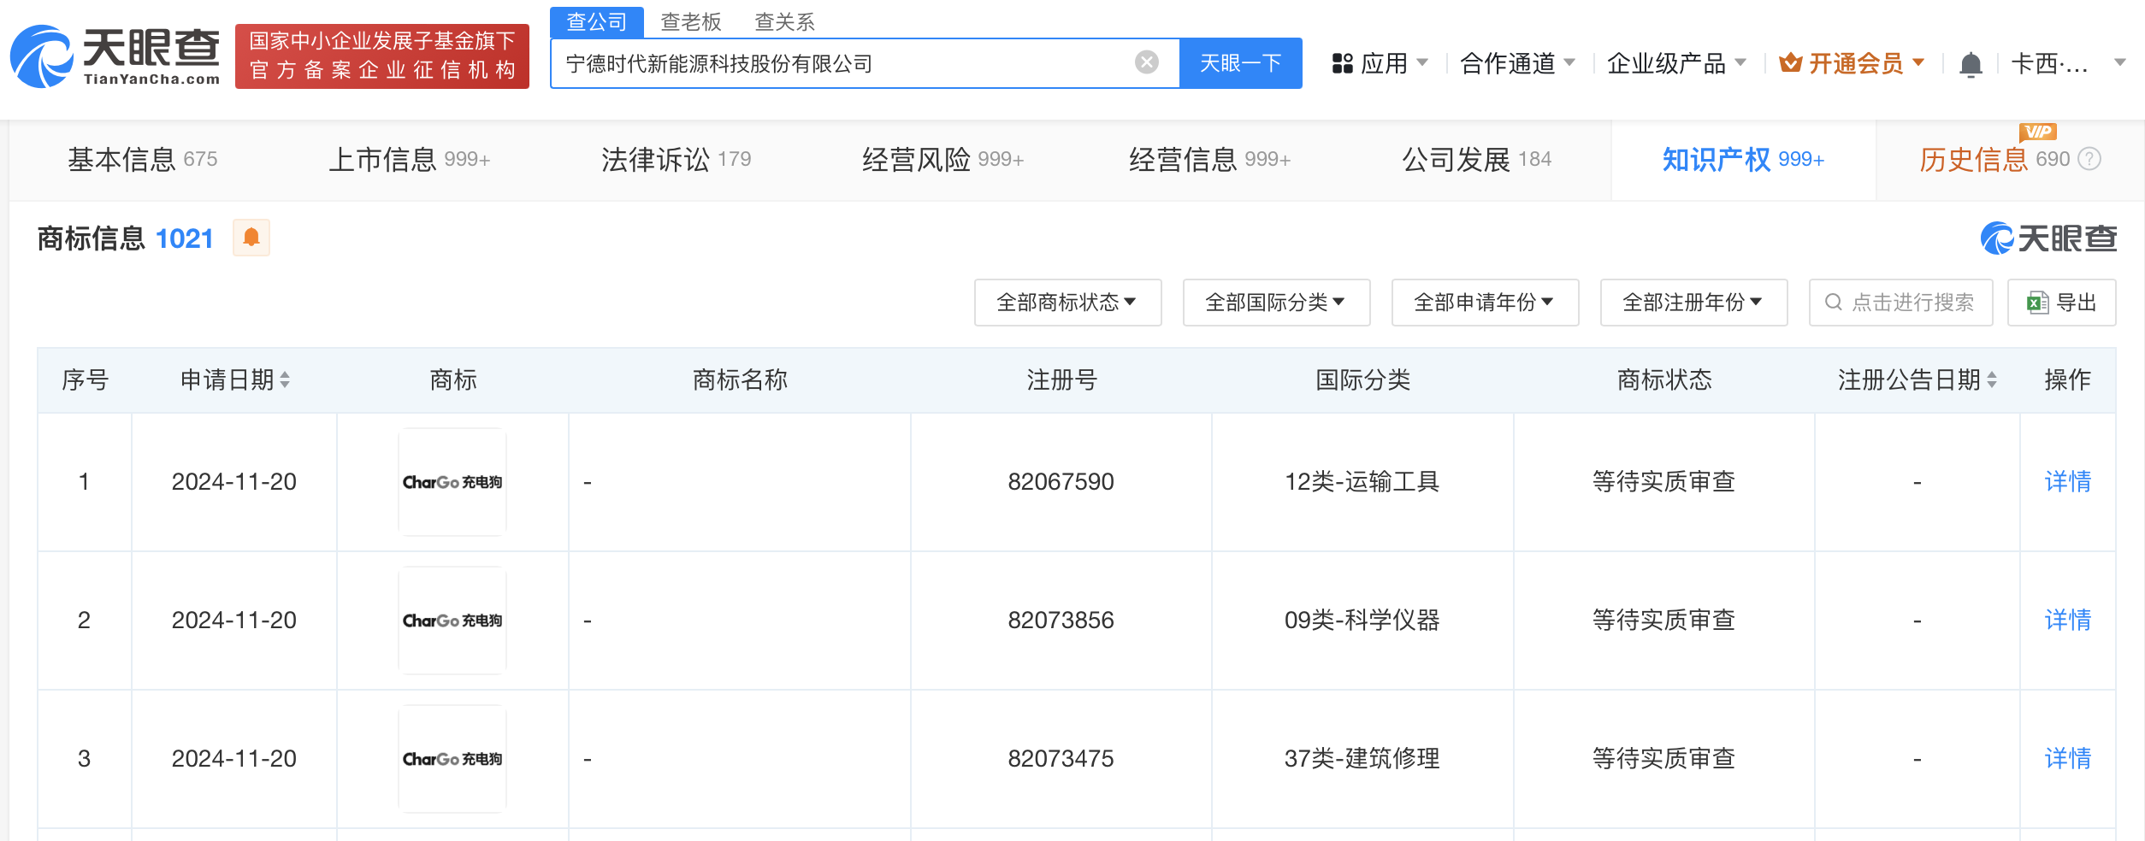Click the Tianyancha logo in header
The height and width of the screenshot is (841, 2145).
115,56
